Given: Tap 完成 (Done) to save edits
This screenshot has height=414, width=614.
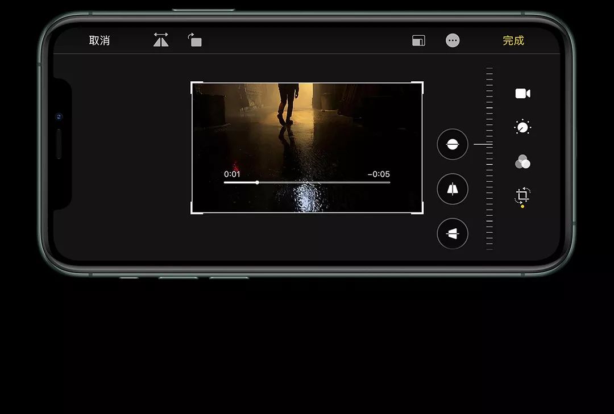Looking at the screenshot, I should 513,41.
